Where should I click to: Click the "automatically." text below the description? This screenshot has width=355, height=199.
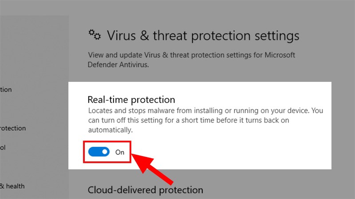(x=110, y=130)
